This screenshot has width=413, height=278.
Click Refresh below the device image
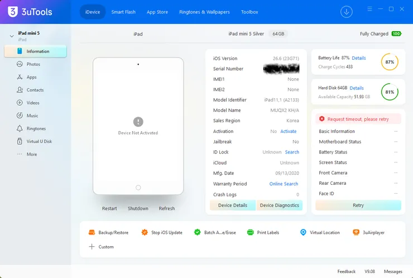(x=167, y=208)
